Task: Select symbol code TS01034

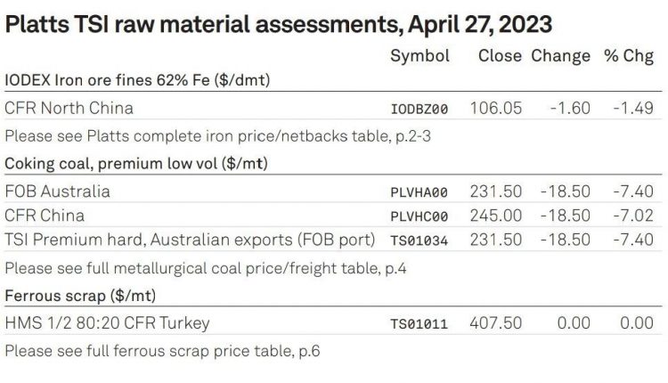Action: tap(420, 240)
